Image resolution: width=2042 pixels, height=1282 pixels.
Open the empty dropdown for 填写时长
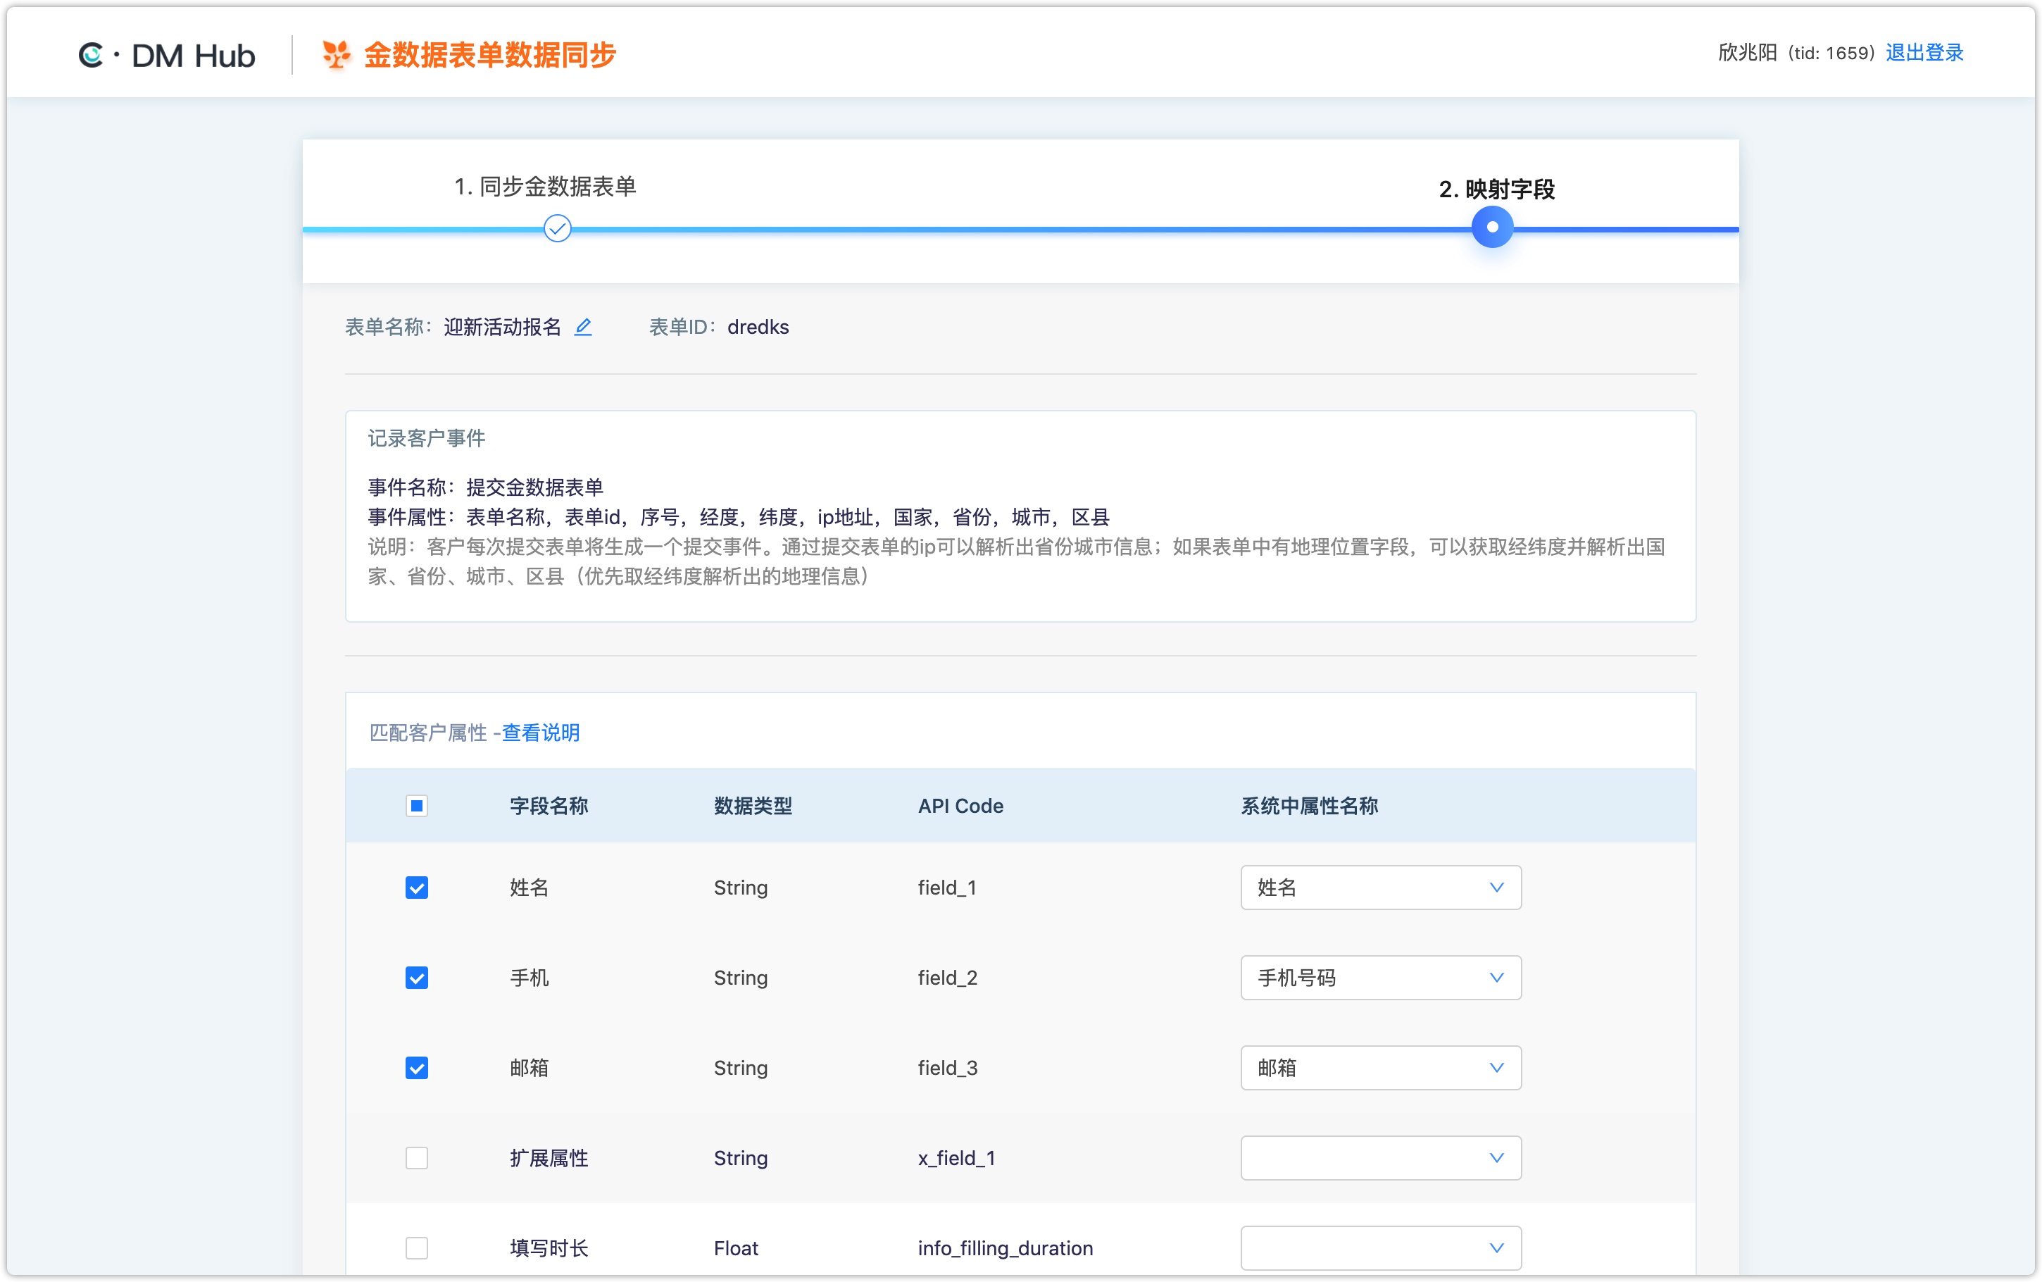click(x=1380, y=1248)
